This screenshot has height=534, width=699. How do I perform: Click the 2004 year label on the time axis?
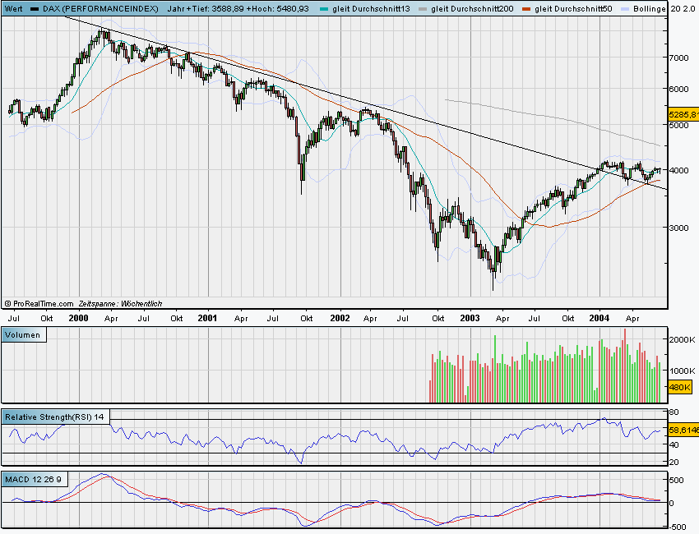599,318
